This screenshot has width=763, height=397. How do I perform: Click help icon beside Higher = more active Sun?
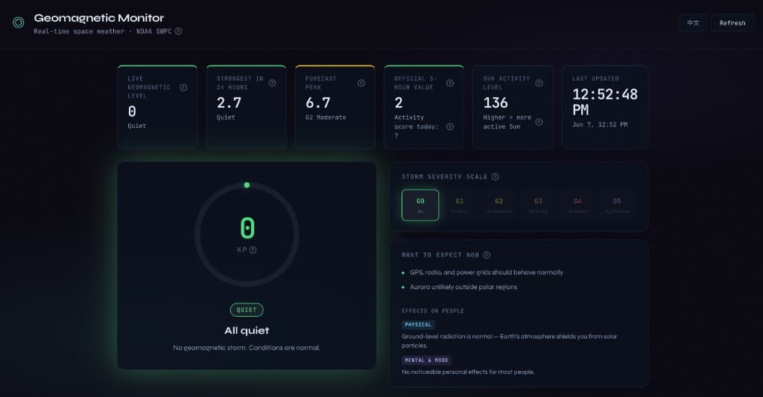[x=539, y=122]
